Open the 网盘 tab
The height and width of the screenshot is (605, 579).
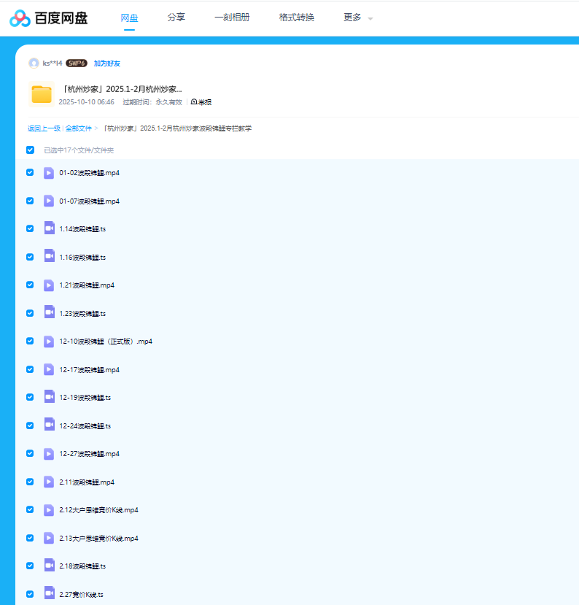point(129,18)
